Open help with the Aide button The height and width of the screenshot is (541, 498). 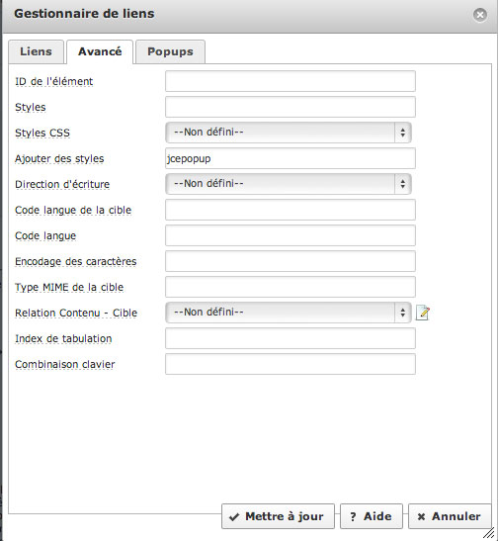pyautogui.click(x=372, y=516)
